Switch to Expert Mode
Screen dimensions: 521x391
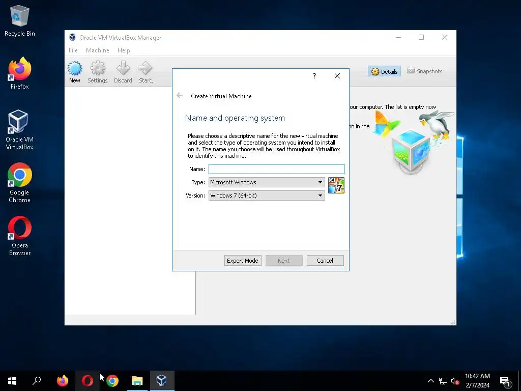point(243,261)
